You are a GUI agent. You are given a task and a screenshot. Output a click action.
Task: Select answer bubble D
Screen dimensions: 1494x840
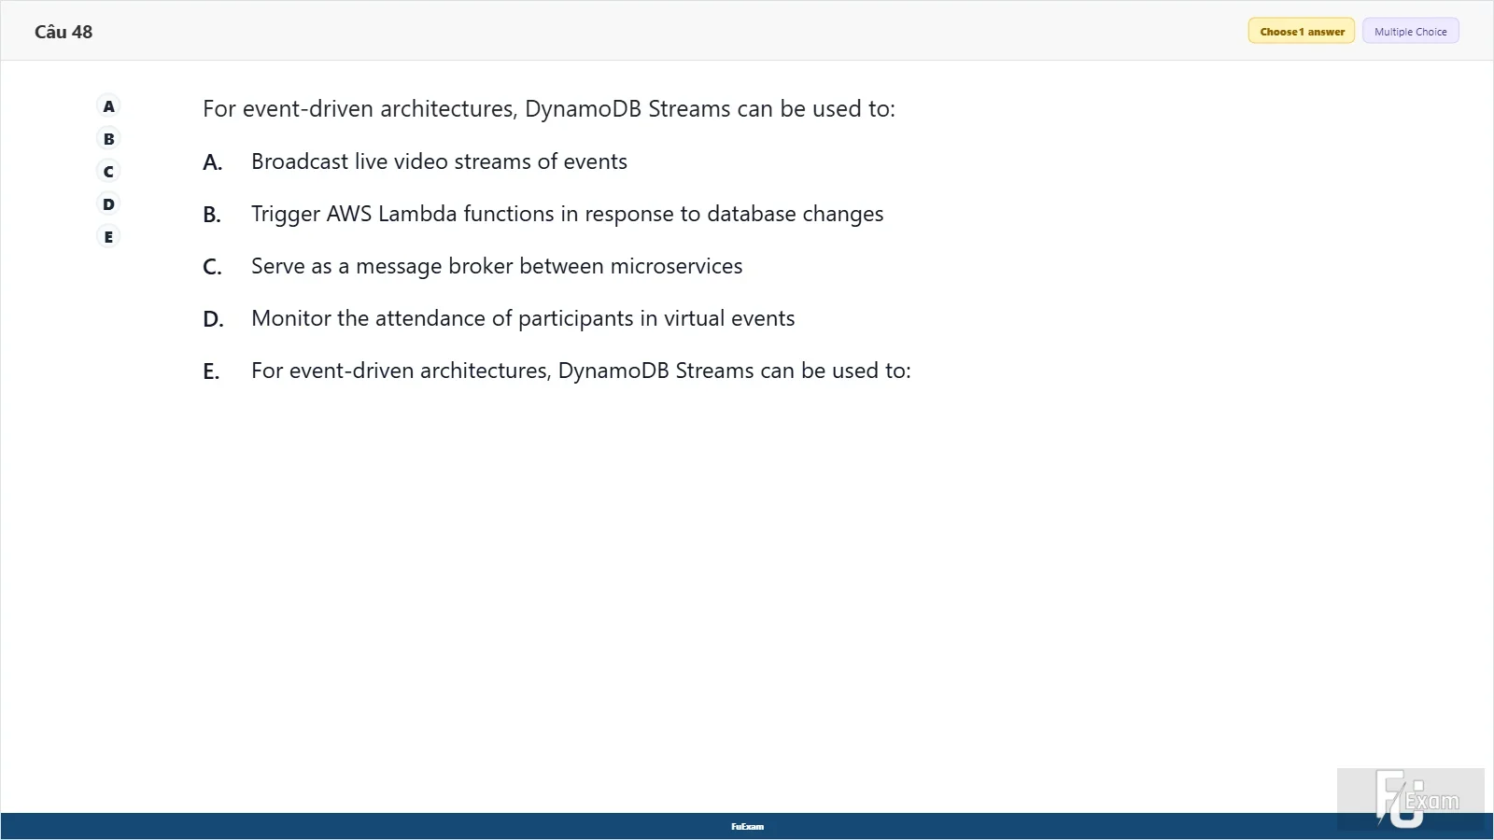click(x=108, y=204)
